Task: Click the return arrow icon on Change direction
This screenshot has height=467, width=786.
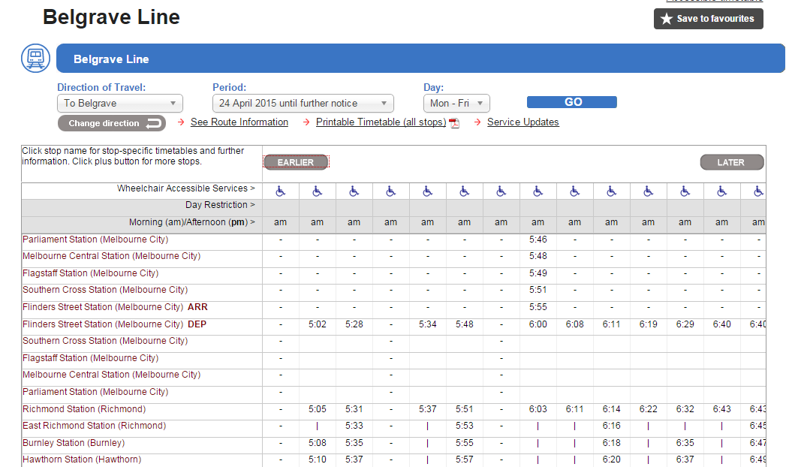Action: pyautogui.click(x=153, y=123)
